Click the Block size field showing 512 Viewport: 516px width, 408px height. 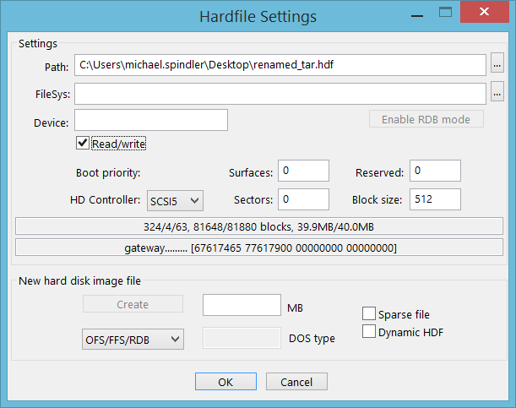pos(435,199)
